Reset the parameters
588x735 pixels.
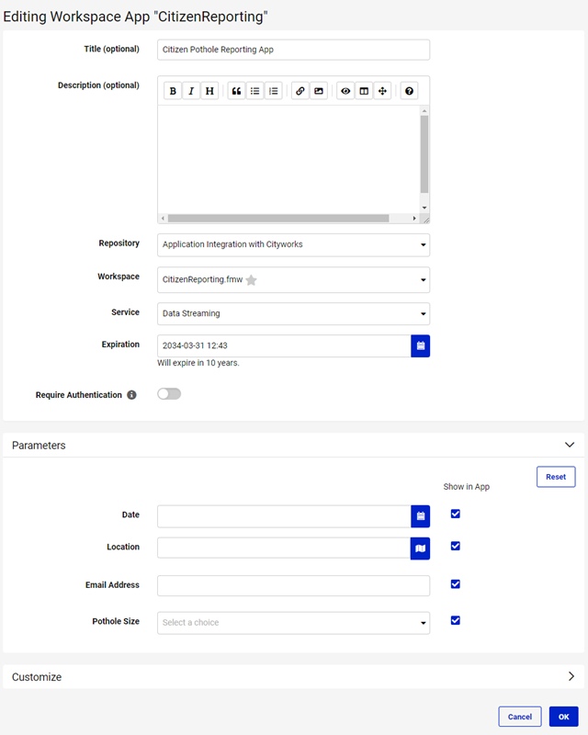click(556, 477)
